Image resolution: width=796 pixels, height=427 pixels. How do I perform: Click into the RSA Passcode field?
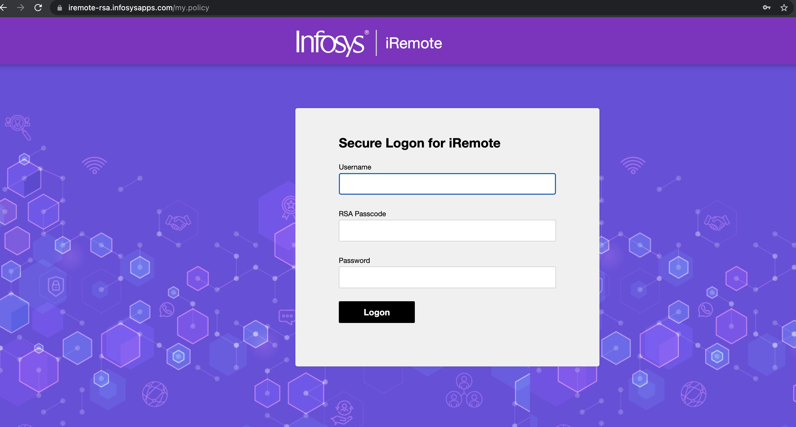click(447, 231)
